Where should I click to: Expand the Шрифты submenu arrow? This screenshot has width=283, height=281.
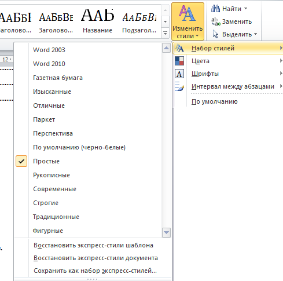click(x=281, y=74)
